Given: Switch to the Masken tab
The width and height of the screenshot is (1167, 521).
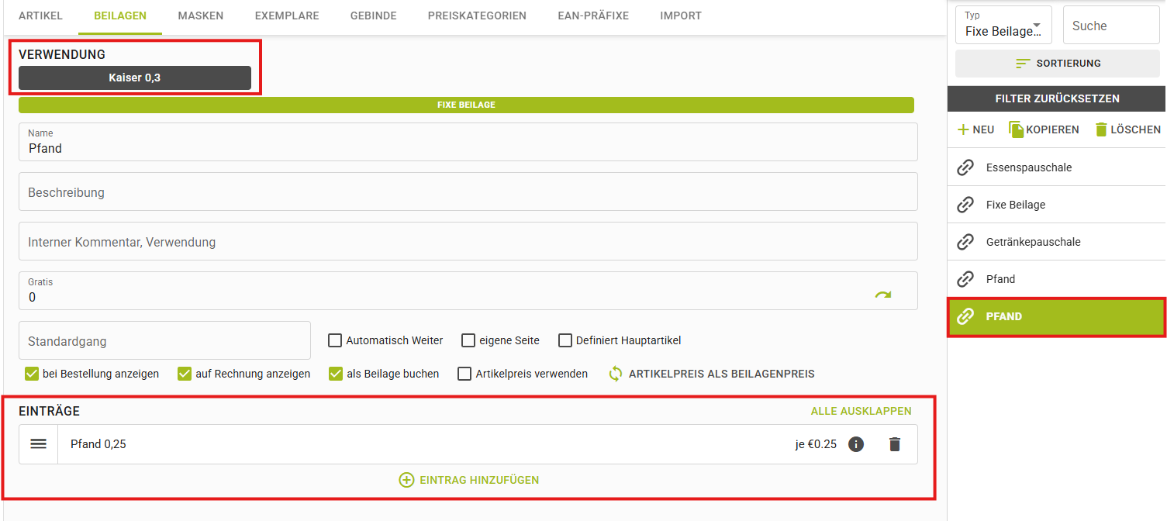Looking at the screenshot, I should click(x=200, y=16).
